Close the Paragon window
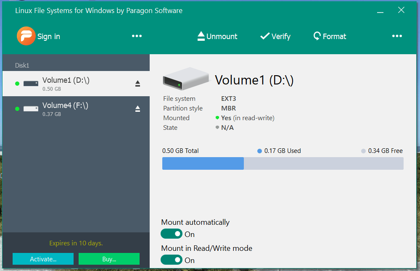The height and width of the screenshot is (271, 420). [x=401, y=10]
